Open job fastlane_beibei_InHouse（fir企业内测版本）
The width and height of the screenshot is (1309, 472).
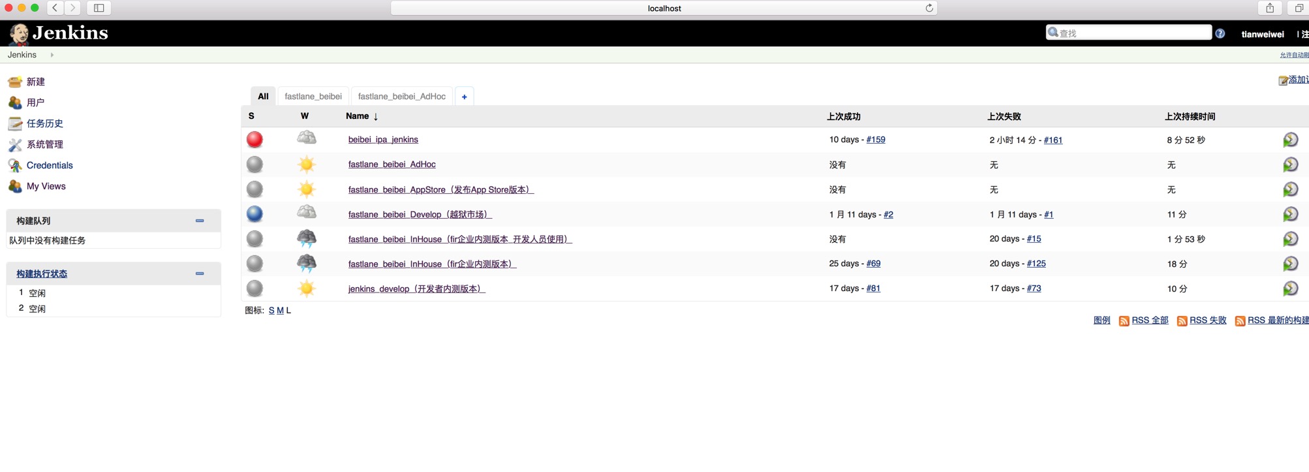tap(432, 264)
